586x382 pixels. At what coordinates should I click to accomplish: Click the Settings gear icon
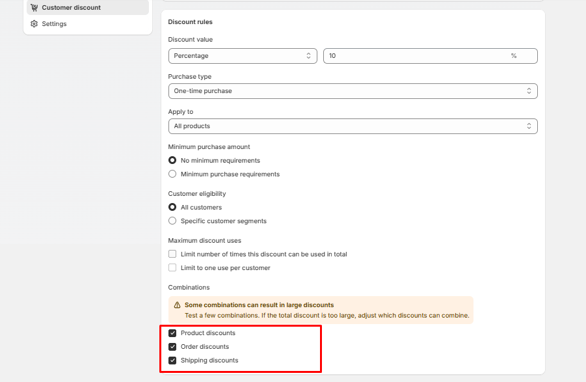coord(34,24)
